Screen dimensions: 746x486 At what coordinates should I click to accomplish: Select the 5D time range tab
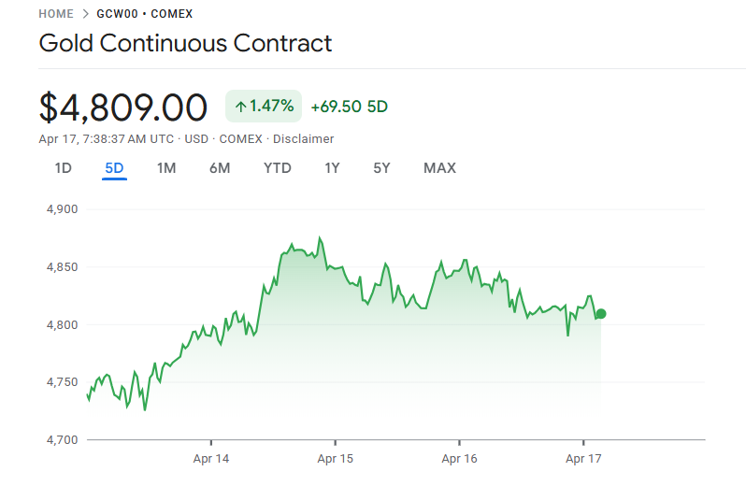[114, 168]
